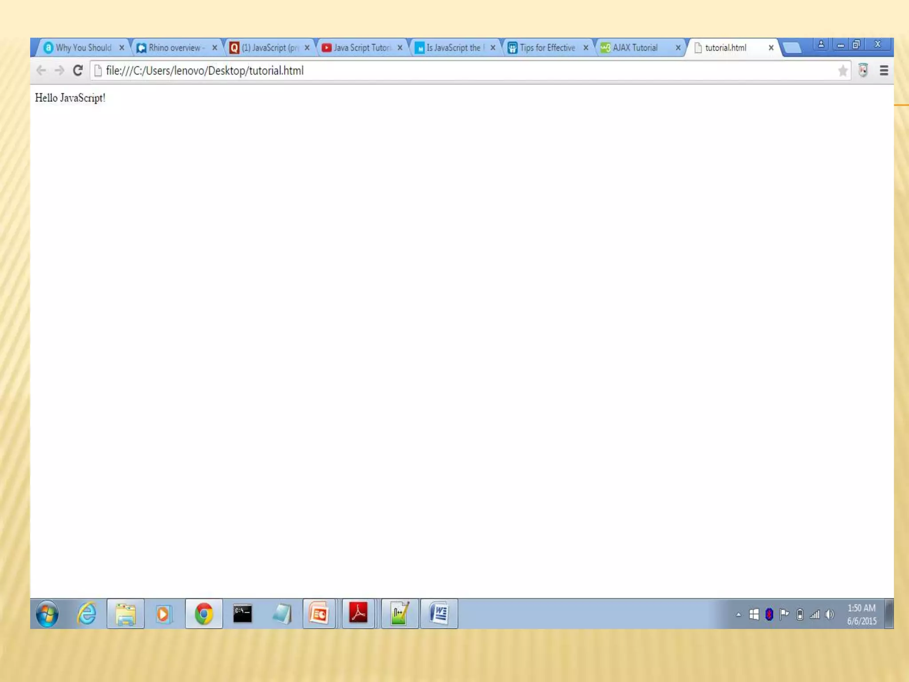909x682 pixels.
Task: Bookmark this page with the star icon
Action: point(842,71)
